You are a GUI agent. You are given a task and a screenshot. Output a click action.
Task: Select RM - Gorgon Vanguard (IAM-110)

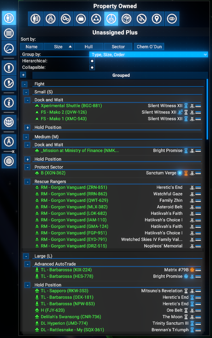point(74,220)
